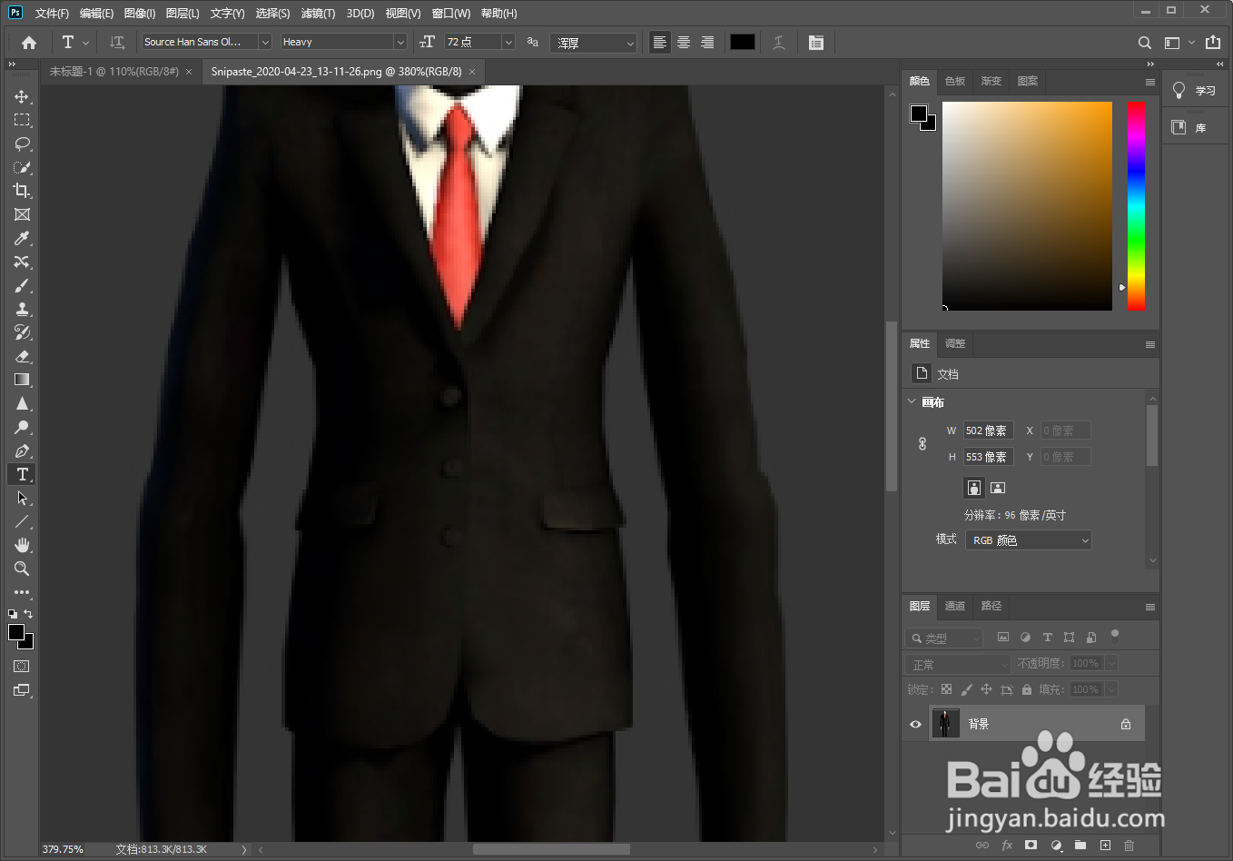Select the Pen tool
The image size is (1233, 861).
click(x=22, y=450)
